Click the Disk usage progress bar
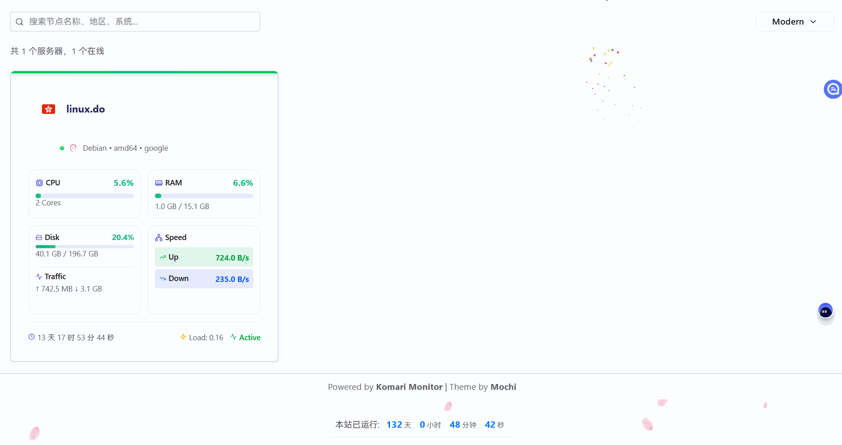Screen dimensions: 842x445 point(85,246)
